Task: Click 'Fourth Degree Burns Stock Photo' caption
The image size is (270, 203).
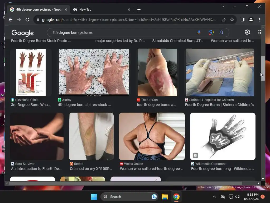Action: coord(41,41)
